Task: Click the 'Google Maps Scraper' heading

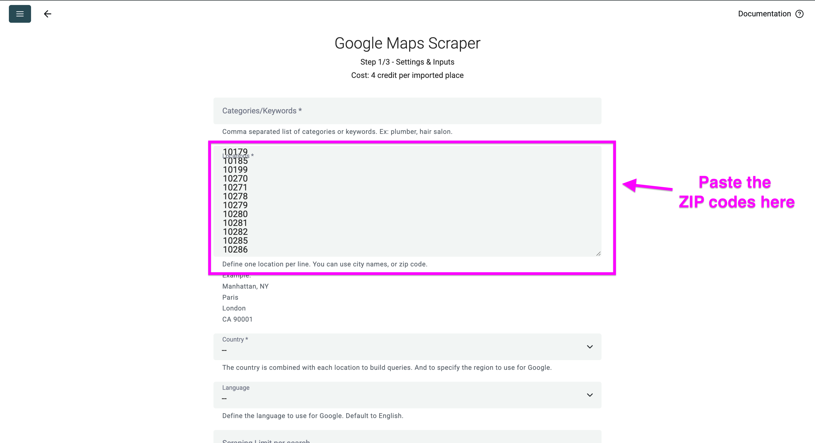Action: click(407, 43)
